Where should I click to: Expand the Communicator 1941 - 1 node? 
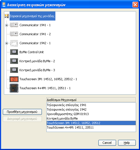[6, 25]
